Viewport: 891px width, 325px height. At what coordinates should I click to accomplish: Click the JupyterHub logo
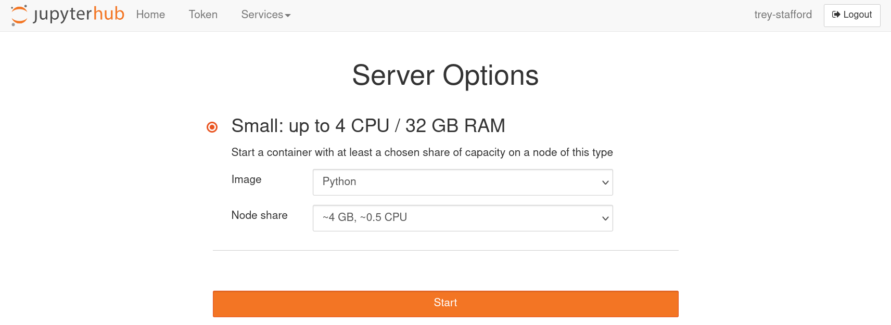68,15
